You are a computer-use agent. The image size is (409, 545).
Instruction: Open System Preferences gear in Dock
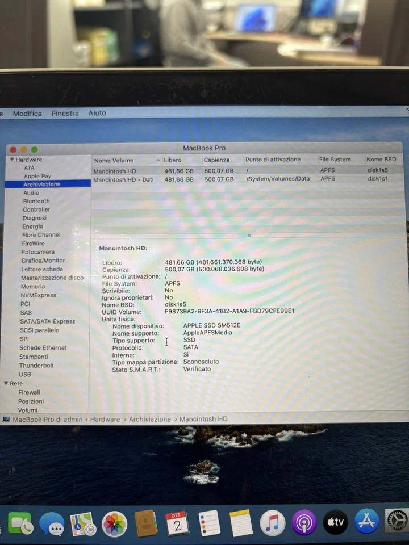pyautogui.click(x=397, y=521)
